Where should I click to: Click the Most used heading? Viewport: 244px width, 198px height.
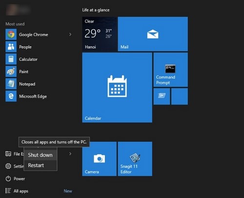click(15, 24)
